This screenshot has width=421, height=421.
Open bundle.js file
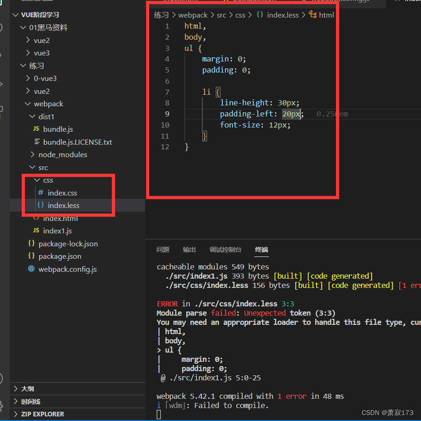58,129
